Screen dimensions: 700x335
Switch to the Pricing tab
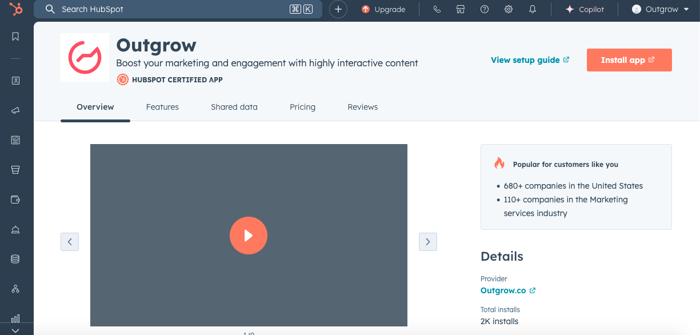302,107
